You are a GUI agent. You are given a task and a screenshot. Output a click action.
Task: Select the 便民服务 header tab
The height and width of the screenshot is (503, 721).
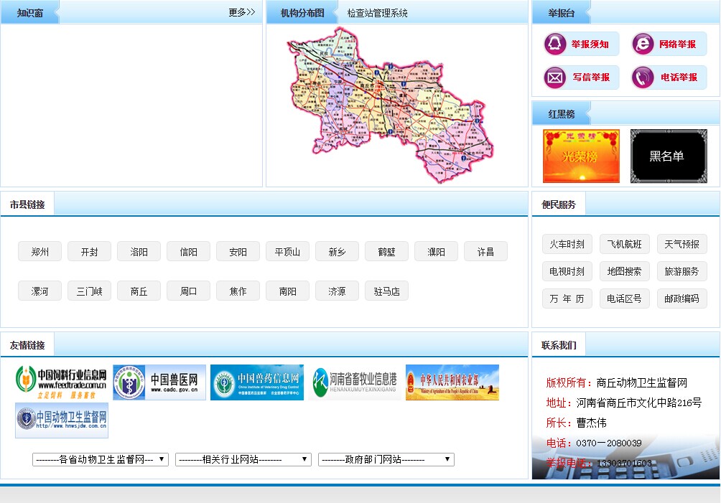[x=559, y=205]
